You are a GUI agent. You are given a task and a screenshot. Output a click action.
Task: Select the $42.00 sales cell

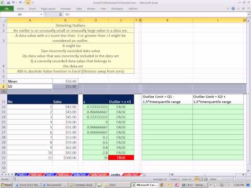click(x=65, y=107)
